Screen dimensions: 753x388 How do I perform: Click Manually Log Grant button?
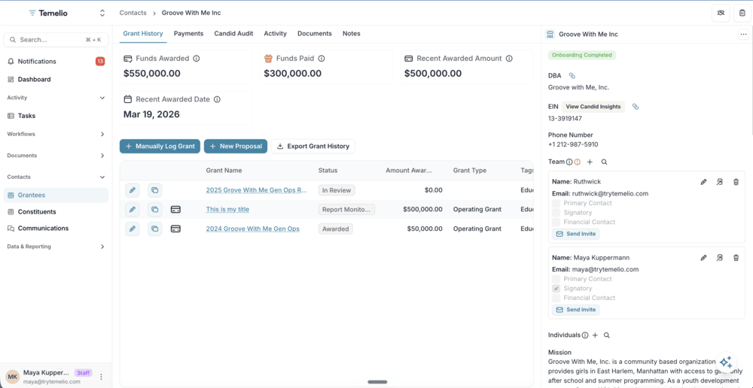(x=160, y=147)
